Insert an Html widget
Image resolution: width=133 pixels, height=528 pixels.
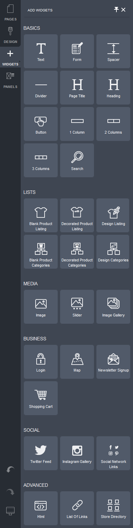click(x=41, y=508)
